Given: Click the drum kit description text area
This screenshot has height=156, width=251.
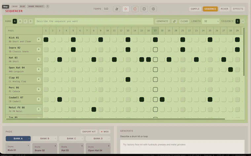Looking at the screenshot, I should 182,147.
